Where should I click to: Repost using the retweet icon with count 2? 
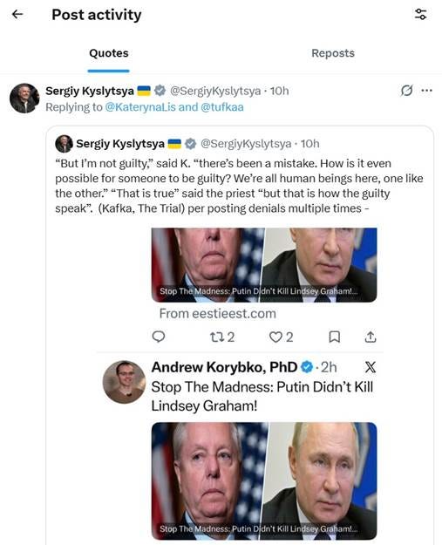(x=222, y=337)
